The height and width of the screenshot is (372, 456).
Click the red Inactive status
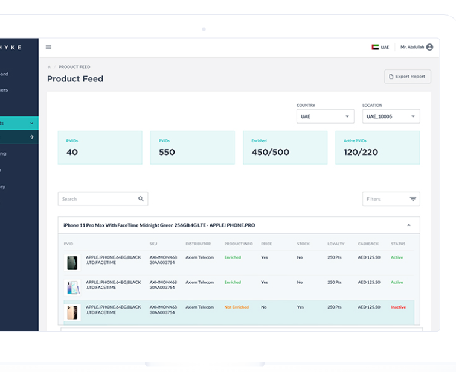[398, 307]
